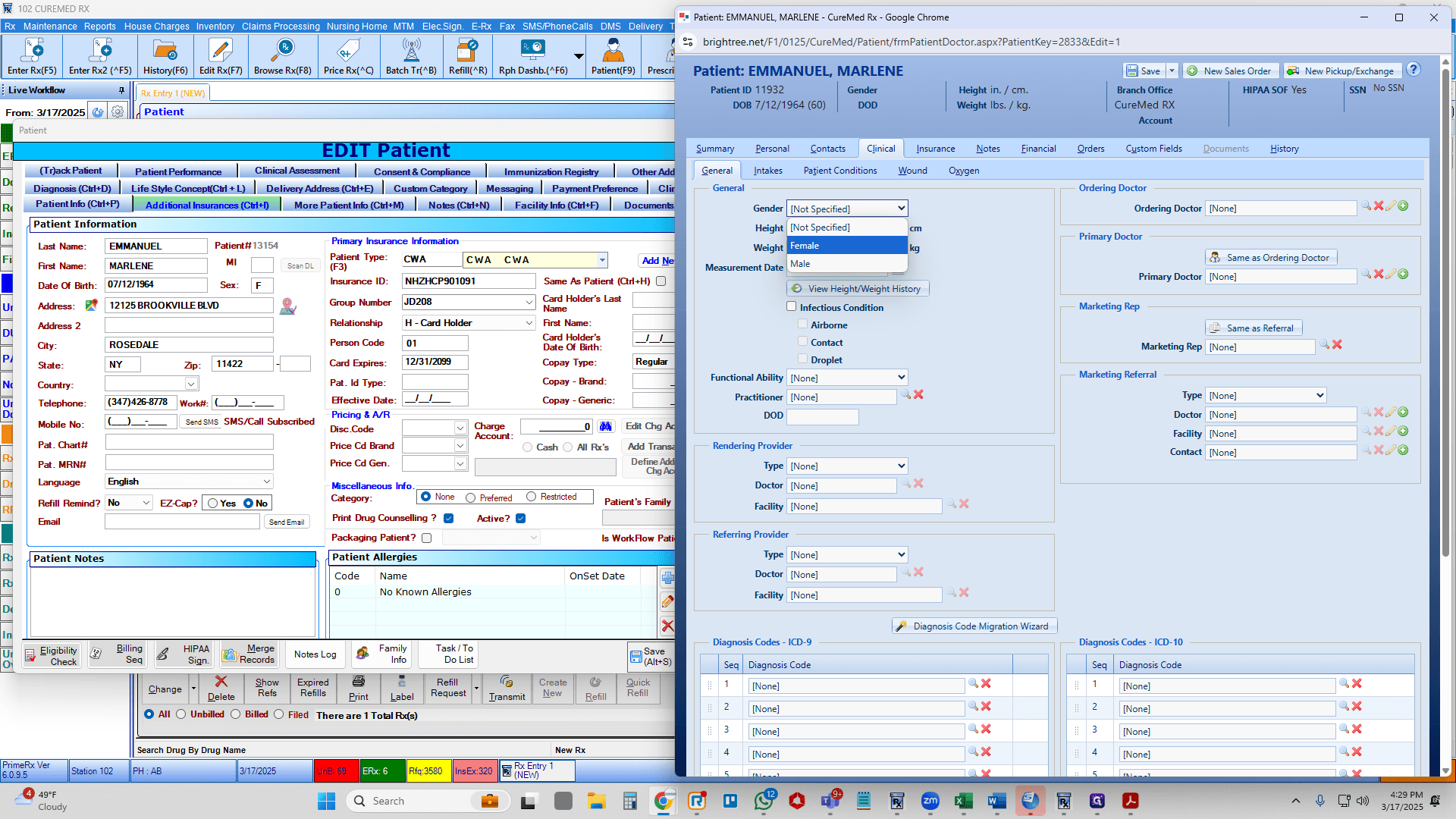This screenshot has height=819, width=1456.
Task: Open Patient (F9) toolbar icon
Action: coord(613,57)
